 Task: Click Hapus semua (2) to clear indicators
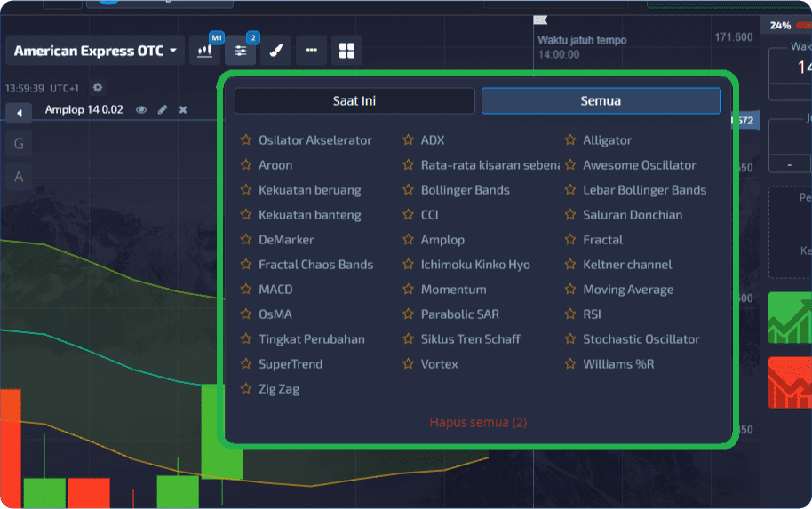click(478, 423)
